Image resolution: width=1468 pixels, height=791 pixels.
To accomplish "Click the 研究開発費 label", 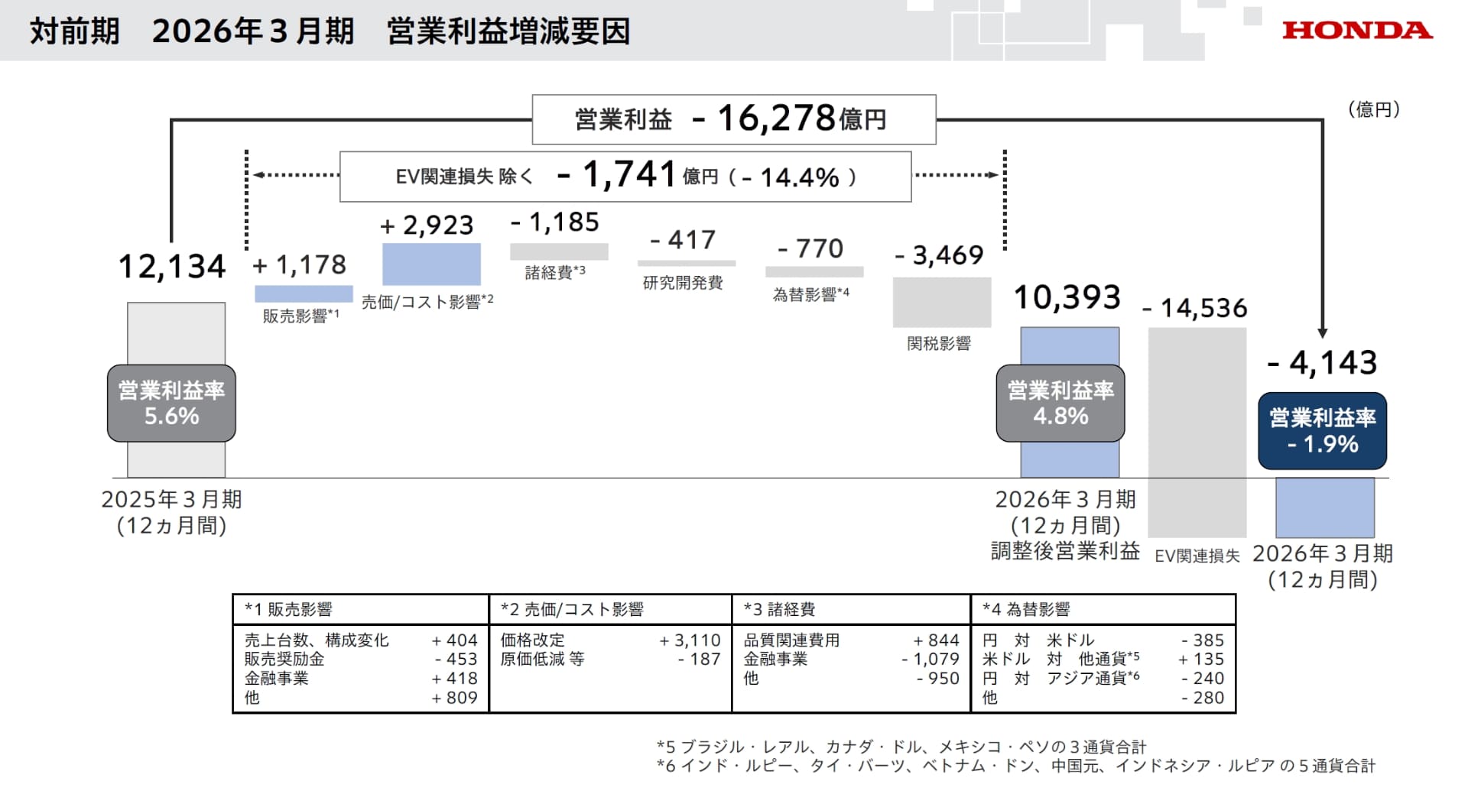I will pos(683,283).
